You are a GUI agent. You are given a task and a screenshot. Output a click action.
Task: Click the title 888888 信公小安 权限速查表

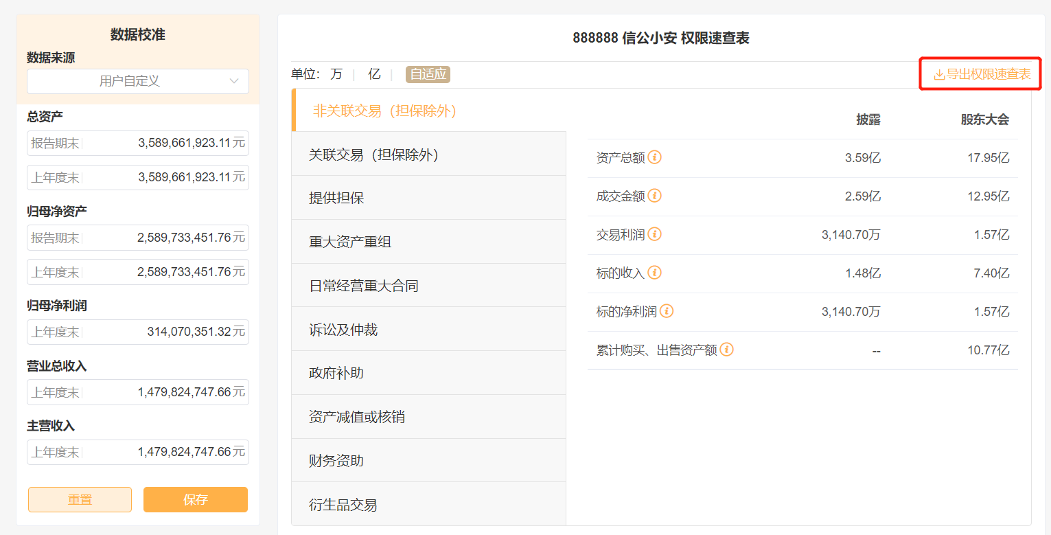661,38
